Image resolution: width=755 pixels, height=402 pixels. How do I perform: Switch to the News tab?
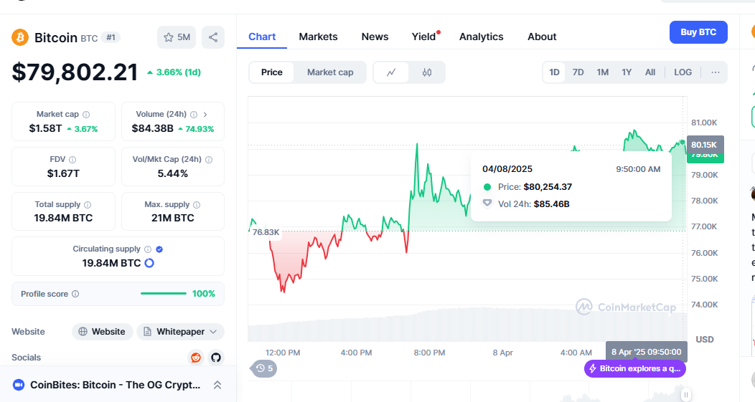(x=375, y=37)
